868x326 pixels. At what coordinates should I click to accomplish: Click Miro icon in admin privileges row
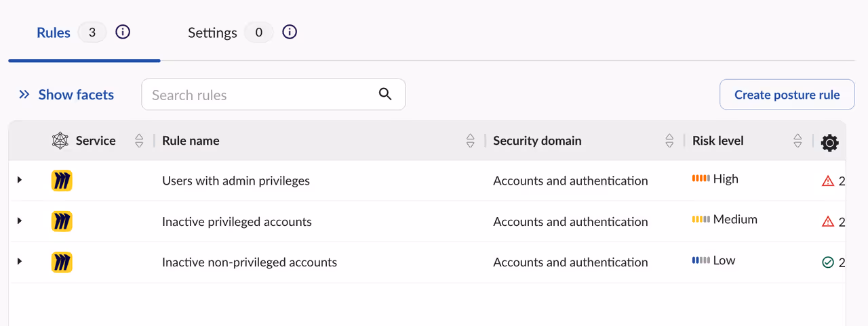click(x=62, y=181)
